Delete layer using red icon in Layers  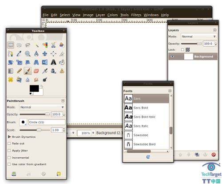pos(214,155)
